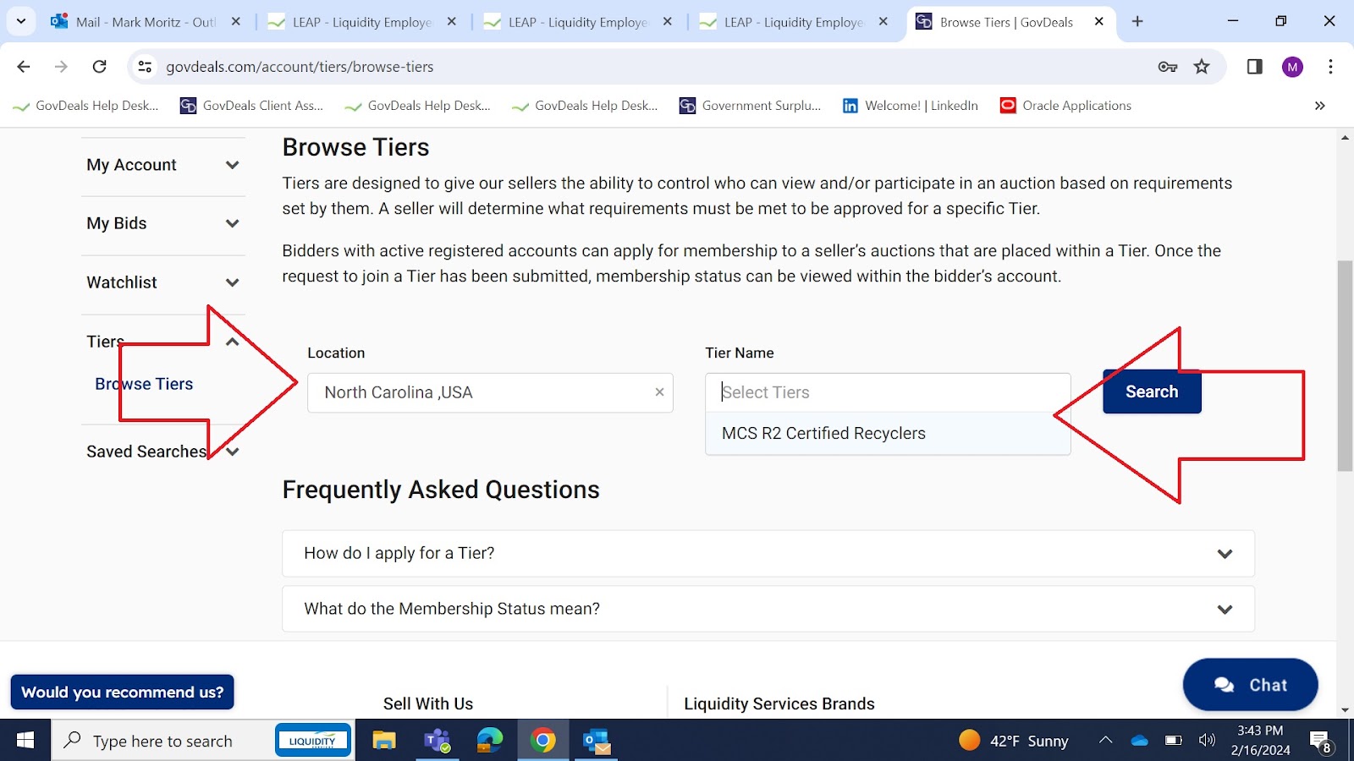Switch to the third LEAP - Liquidity tab
1354x761 pixels.
pos(793,22)
